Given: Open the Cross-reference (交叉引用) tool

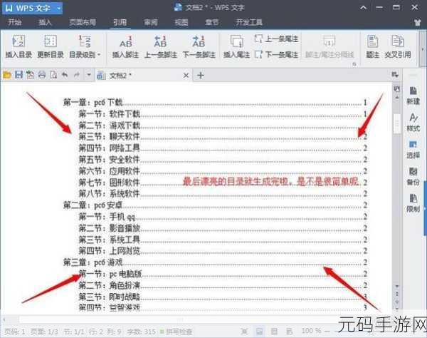Looking at the screenshot, I should [398, 46].
